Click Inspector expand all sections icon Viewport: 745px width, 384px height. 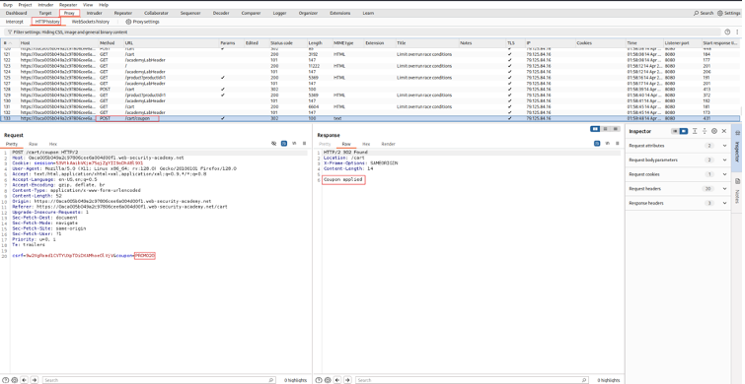(x=705, y=131)
